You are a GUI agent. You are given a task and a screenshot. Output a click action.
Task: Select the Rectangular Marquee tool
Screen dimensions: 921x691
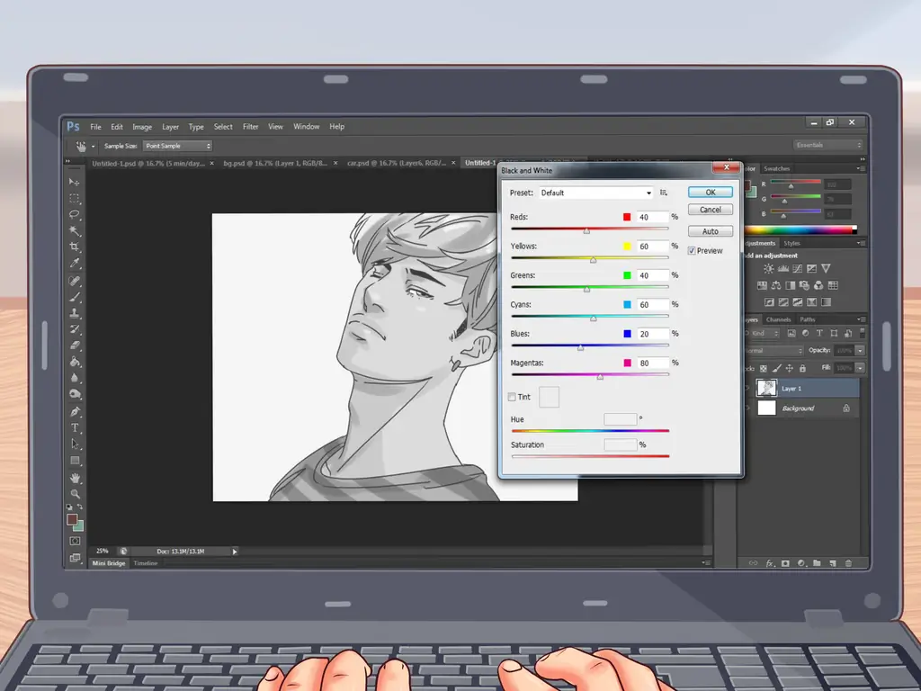[x=74, y=199]
